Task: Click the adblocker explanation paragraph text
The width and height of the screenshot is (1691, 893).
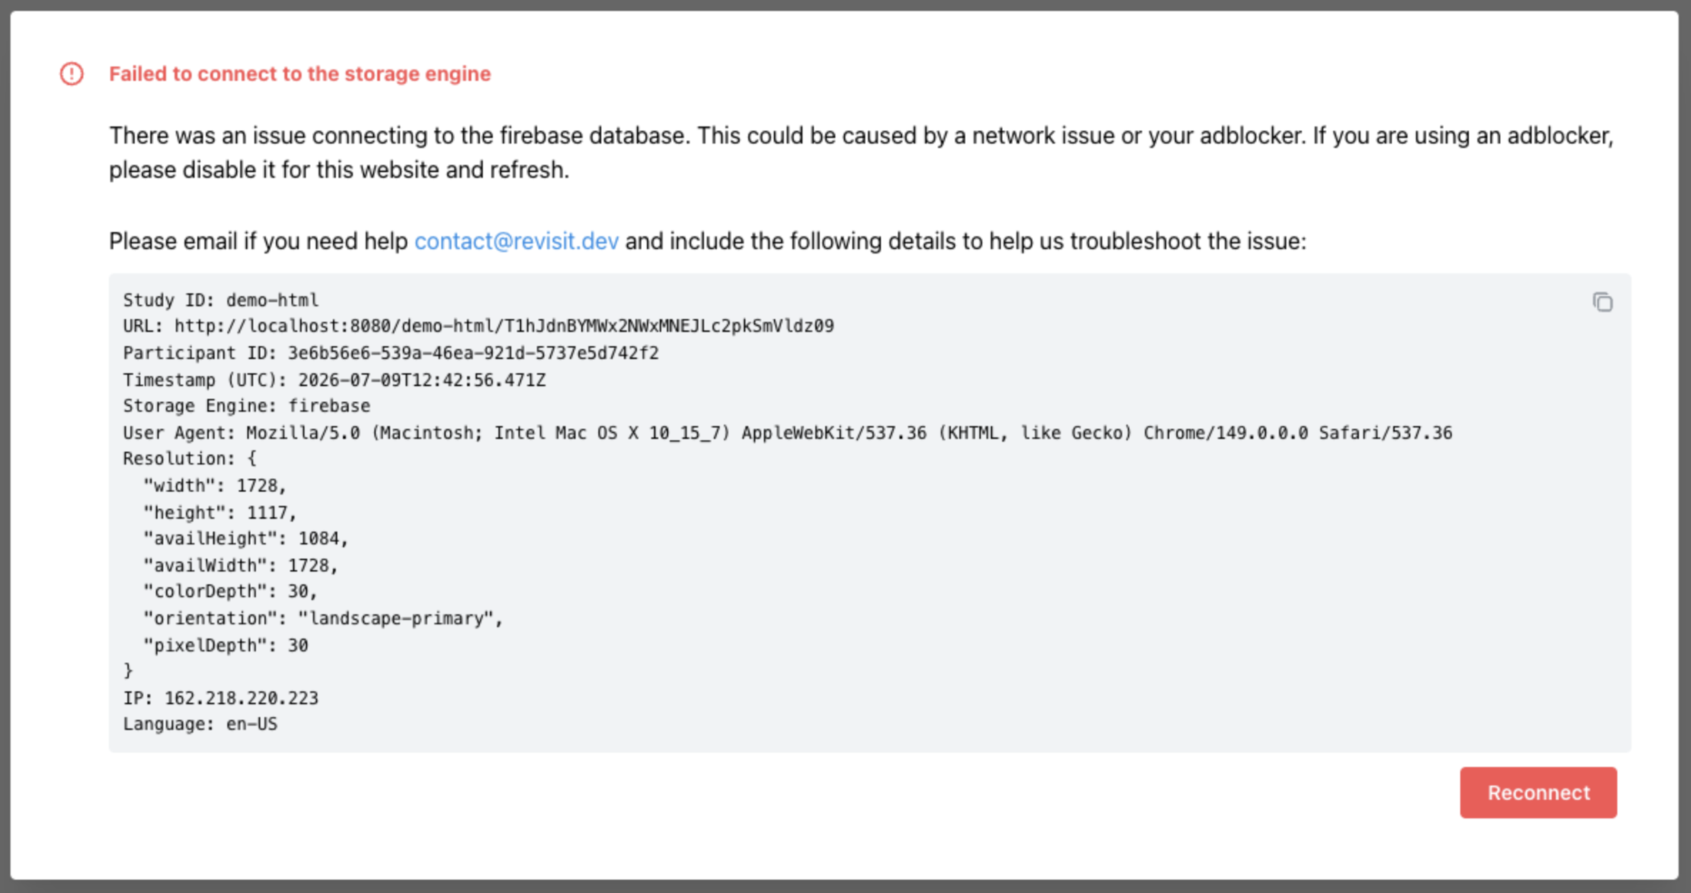Action: click(861, 153)
